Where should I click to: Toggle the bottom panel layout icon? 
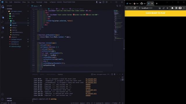(x=100, y=2)
